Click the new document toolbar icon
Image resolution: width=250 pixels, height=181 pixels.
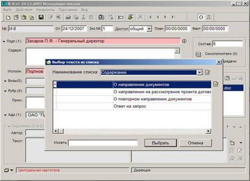pos(8,17)
